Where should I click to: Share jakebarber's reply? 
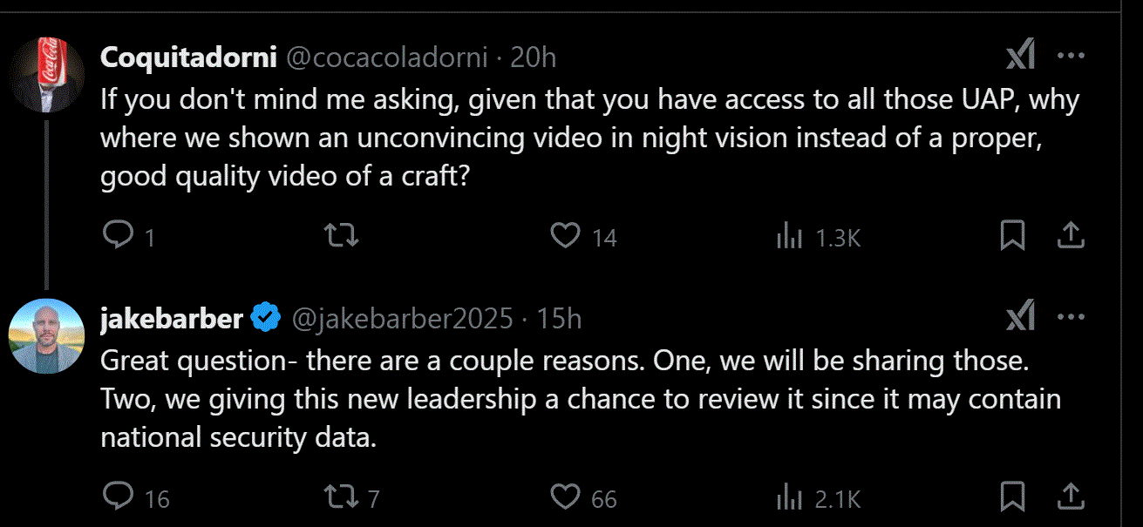point(1071,497)
